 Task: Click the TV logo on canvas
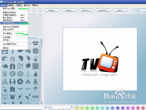pyautogui.click(x=100, y=59)
